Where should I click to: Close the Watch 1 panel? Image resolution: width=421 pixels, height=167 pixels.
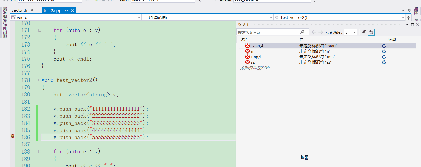[x=418, y=25]
